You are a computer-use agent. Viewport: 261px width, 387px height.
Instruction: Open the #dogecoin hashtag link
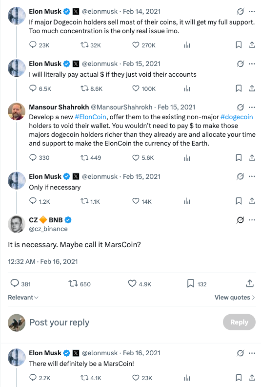tap(237, 117)
